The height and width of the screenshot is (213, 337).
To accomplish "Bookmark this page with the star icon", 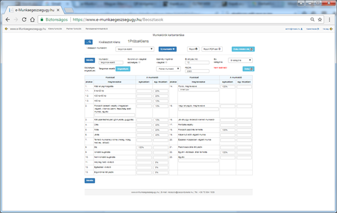I will pos(320,20).
